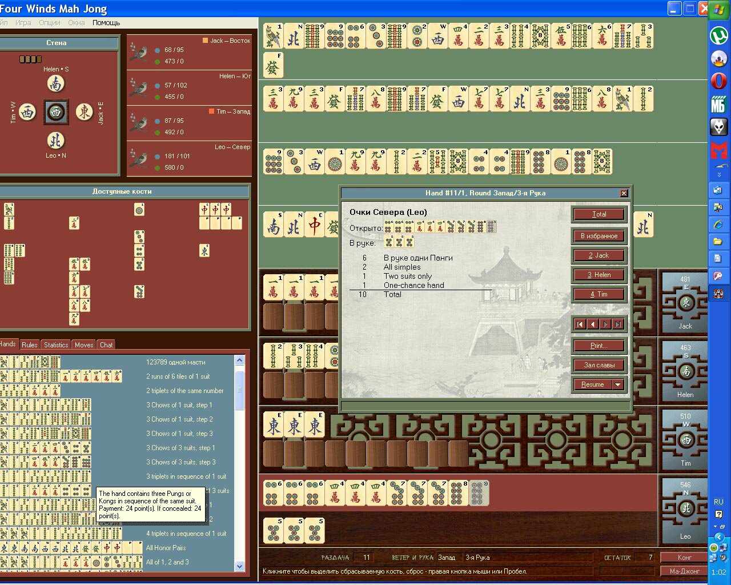Screen dimensions: 731x585
Task: Select the North wind tile above Leo
Action: (56, 140)
